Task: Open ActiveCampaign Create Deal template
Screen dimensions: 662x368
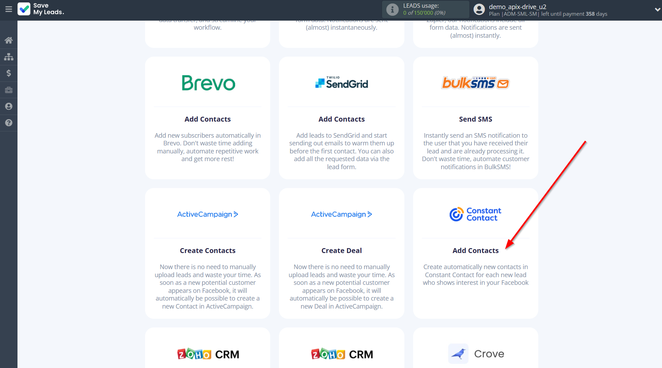Action: [341, 250]
